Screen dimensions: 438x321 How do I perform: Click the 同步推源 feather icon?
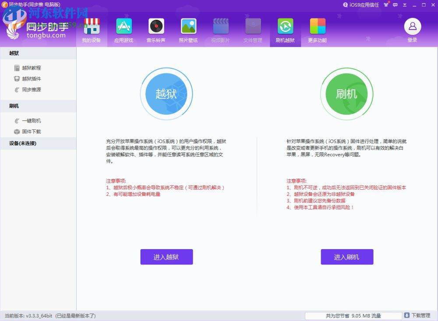coord(17,90)
